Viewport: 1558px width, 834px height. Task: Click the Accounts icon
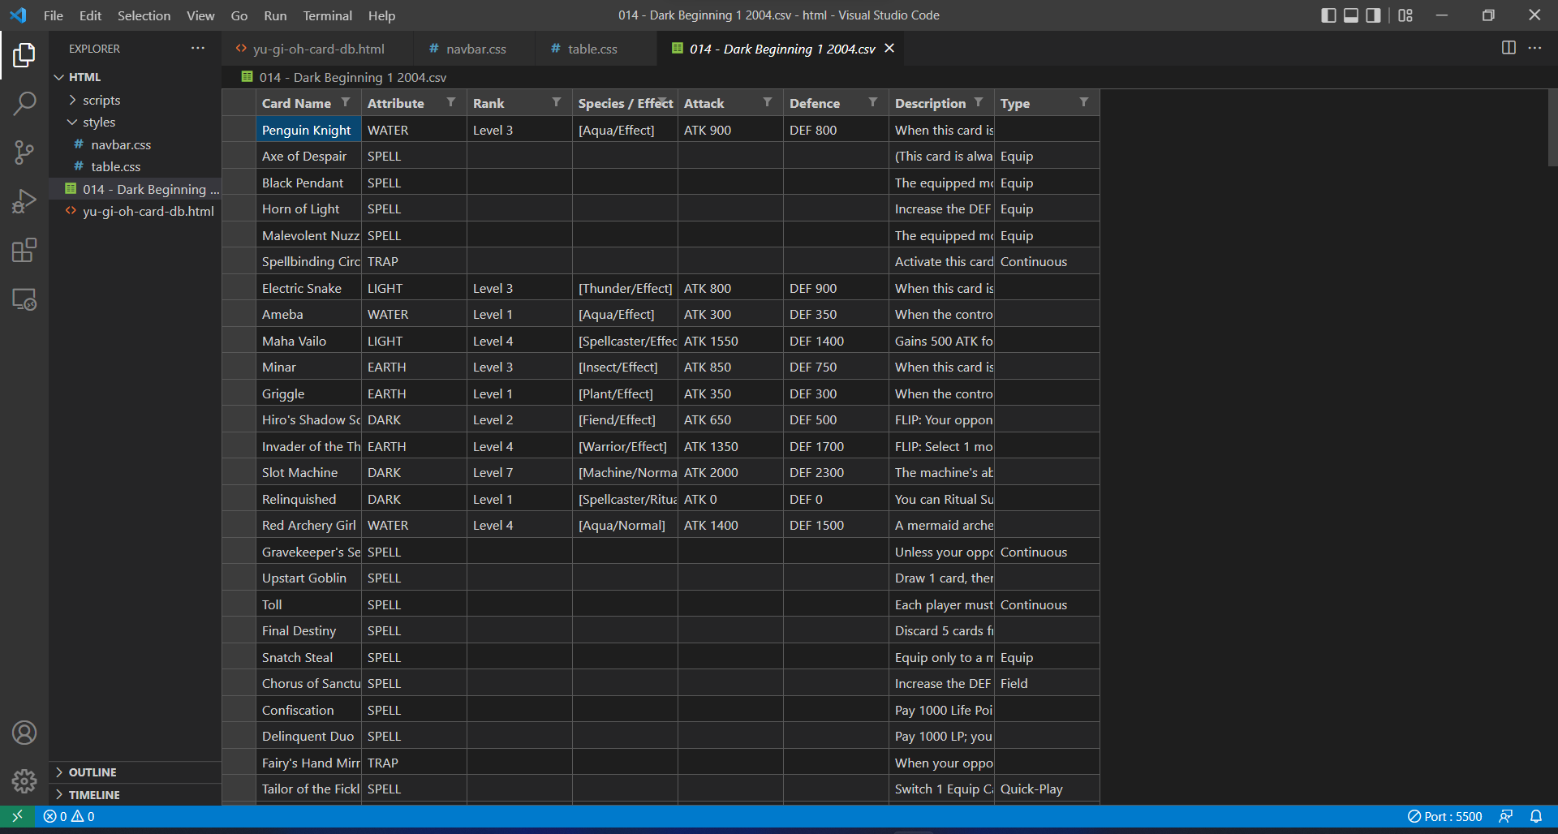coord(24,733)
